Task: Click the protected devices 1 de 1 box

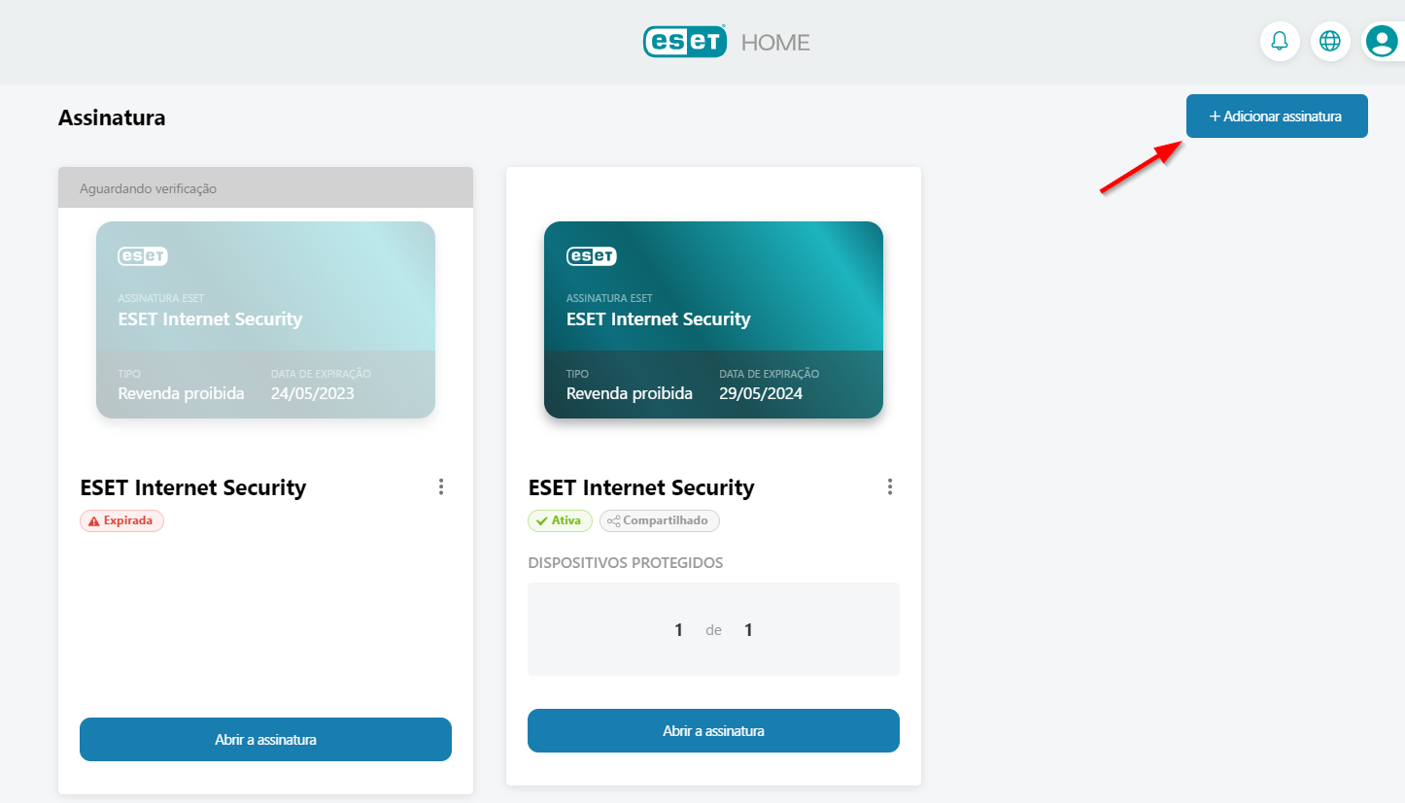Action: point(713,629)
